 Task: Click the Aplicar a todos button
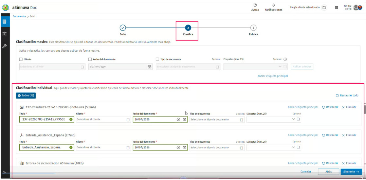302,66
